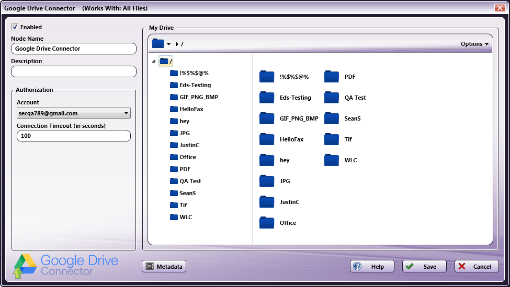Select Tif folder in tree
This screenshot has height=287, width=510.
pyautogui.click(x=178, y=205)
